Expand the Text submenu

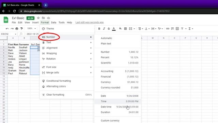pos(67,42)
